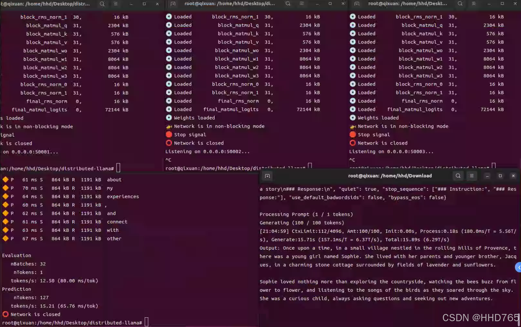Open hamburger menu in port 50003 terminal
The width and height of the screenshot is (521, 327).
474,3
